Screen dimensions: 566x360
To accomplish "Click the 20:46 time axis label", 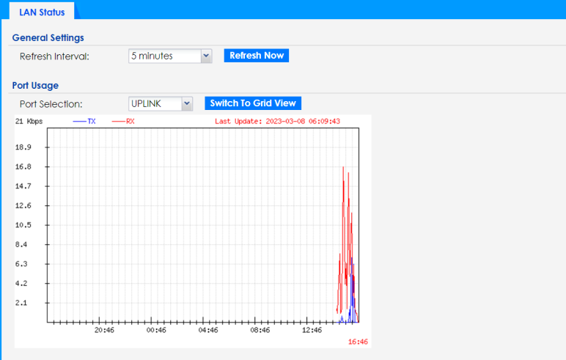I will tap(104, 331).
